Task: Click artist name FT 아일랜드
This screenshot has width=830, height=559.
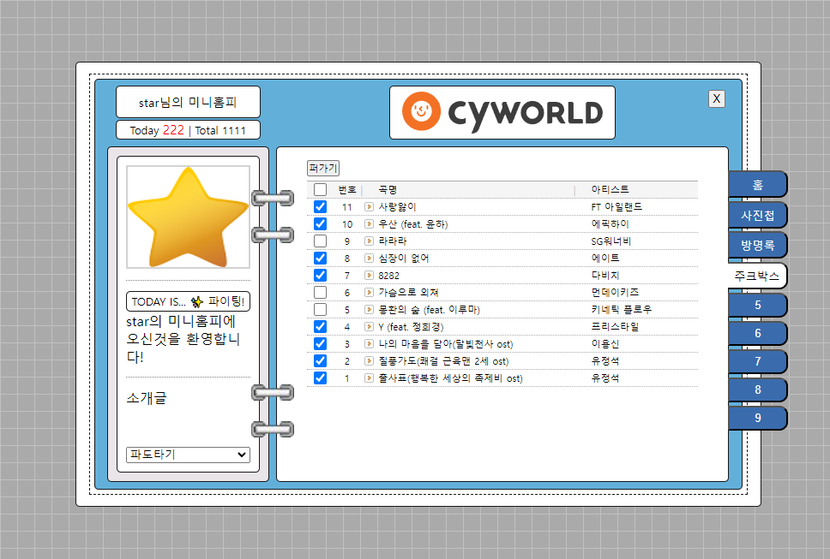Action: (x=616, y=206)
